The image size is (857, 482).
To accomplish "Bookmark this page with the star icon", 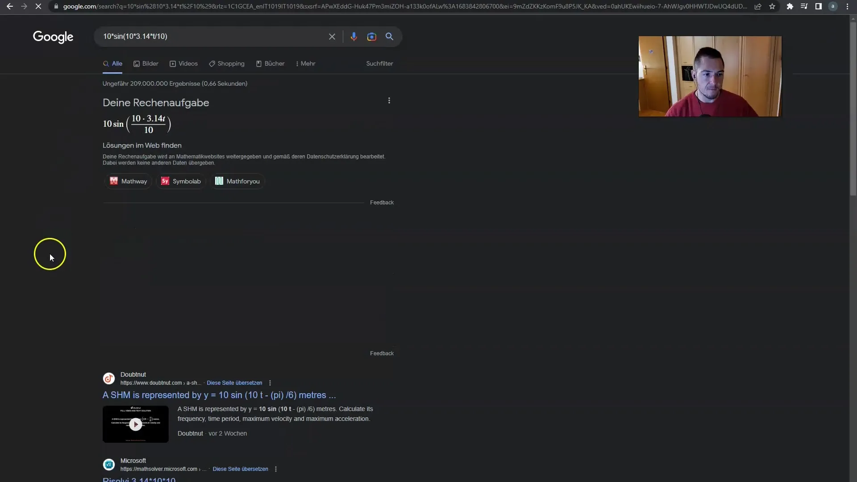I will click(x=772, y=6).
